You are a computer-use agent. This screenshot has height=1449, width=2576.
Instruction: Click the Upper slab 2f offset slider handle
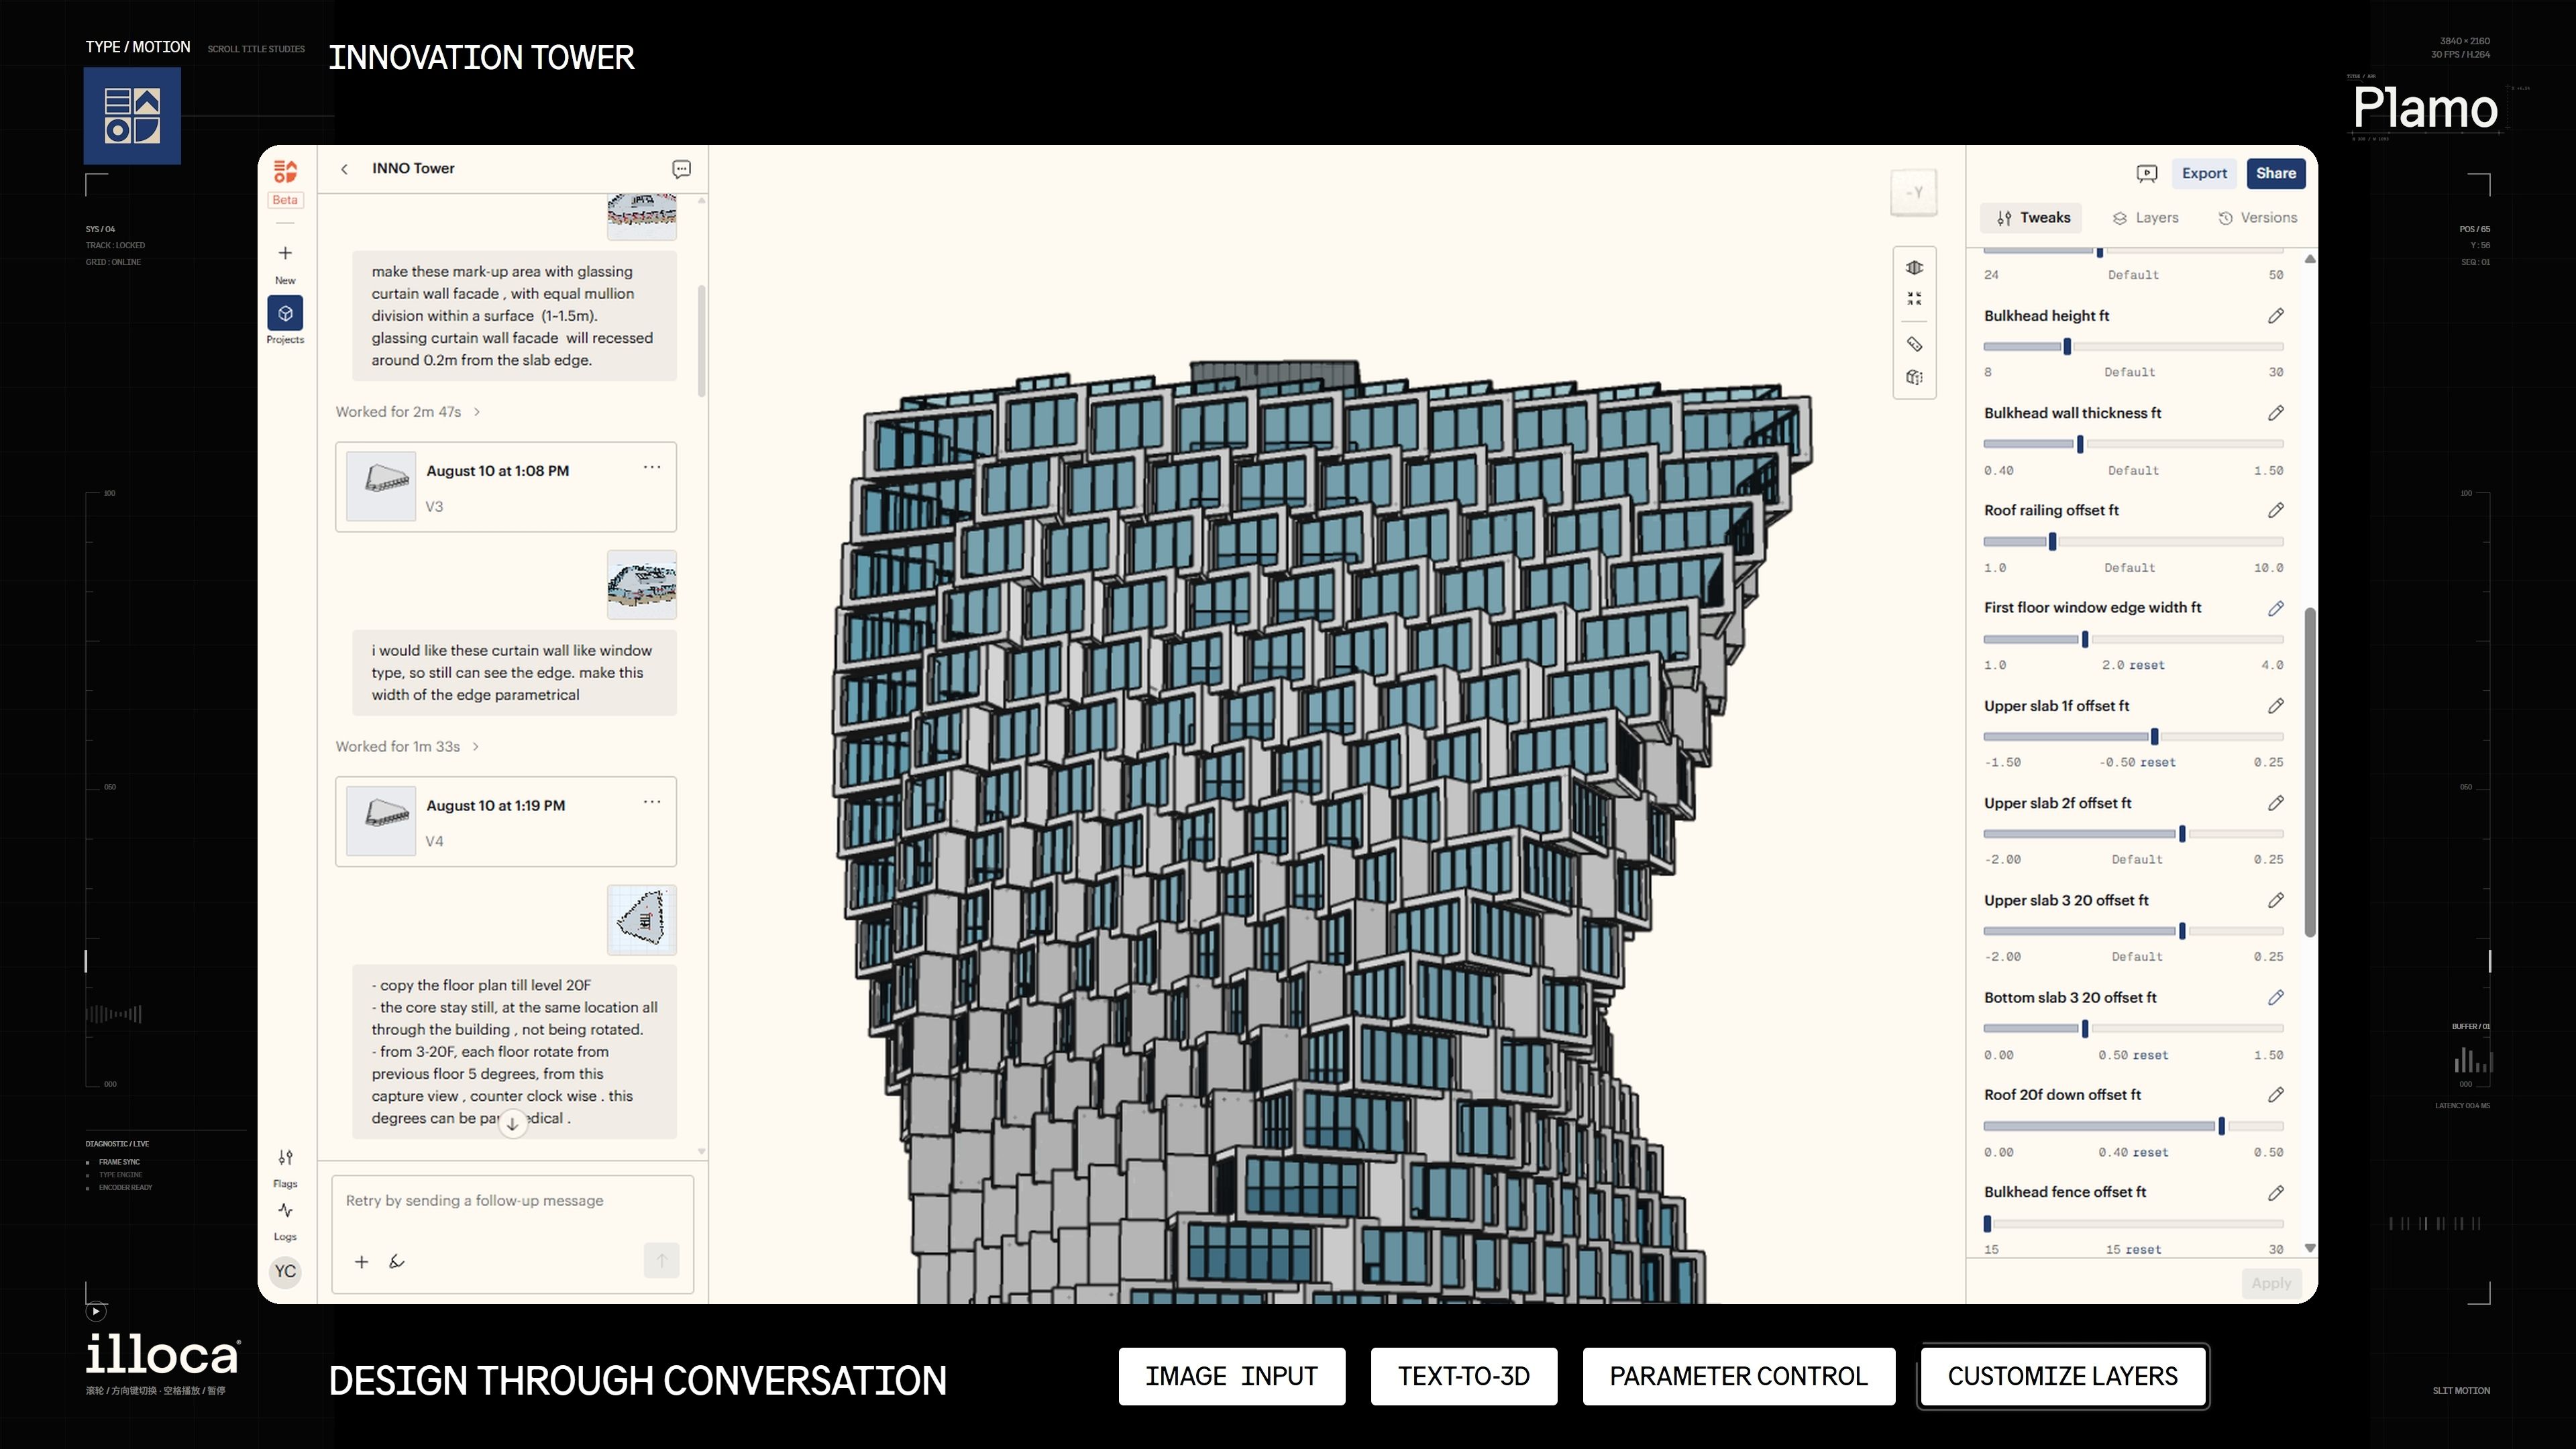pyautogui.click(x=2182, y=834)
